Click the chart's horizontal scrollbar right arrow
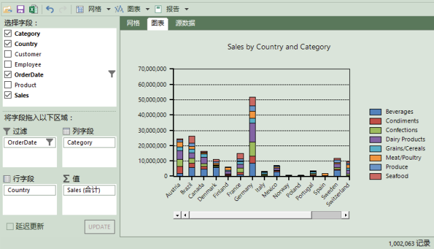Screen dimensions: 434x249 click(345, 215)
